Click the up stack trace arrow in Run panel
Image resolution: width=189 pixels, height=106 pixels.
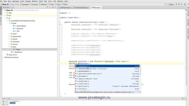coord(7,102)
